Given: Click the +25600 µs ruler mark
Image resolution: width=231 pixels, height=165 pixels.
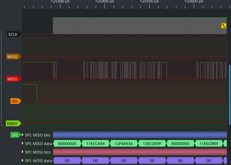Looking at the screenshot, I should click(194, 2).
